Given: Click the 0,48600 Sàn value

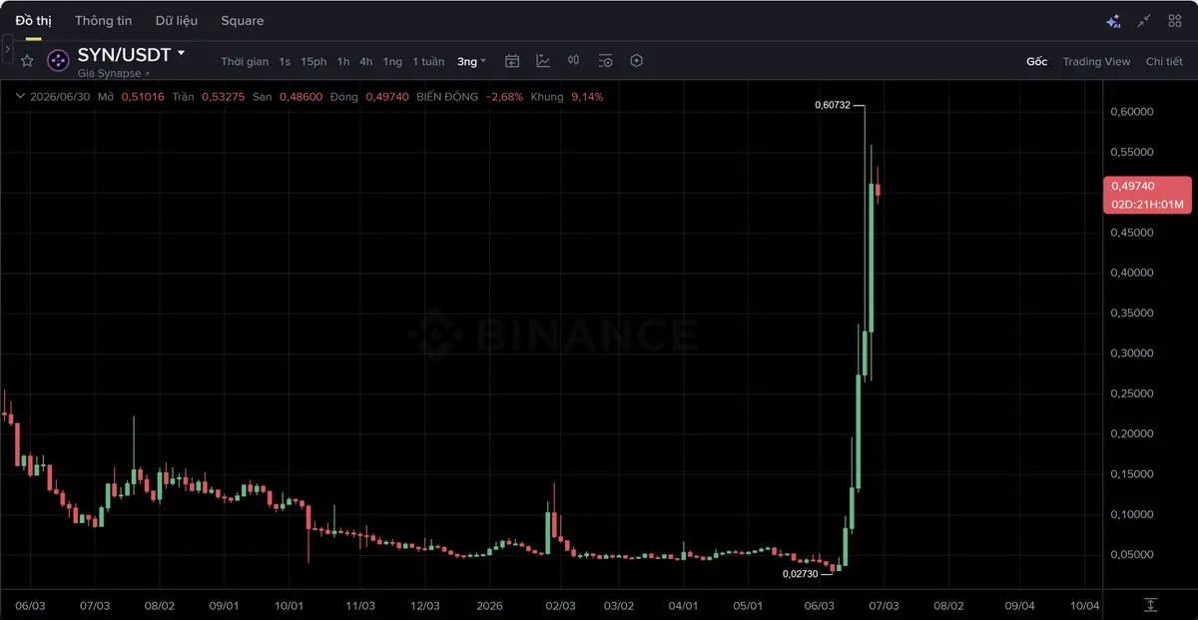Looking at the screenshot, I should (x=301, y=97).
